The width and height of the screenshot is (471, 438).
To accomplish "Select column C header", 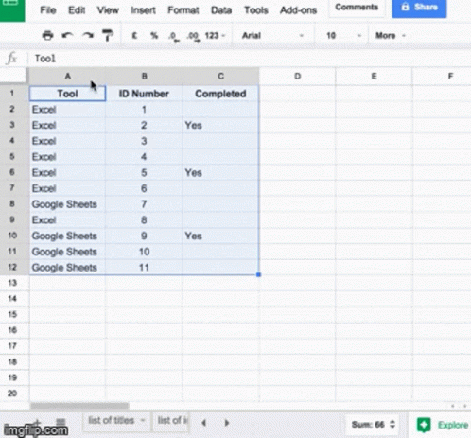I will tap(220, 77).
